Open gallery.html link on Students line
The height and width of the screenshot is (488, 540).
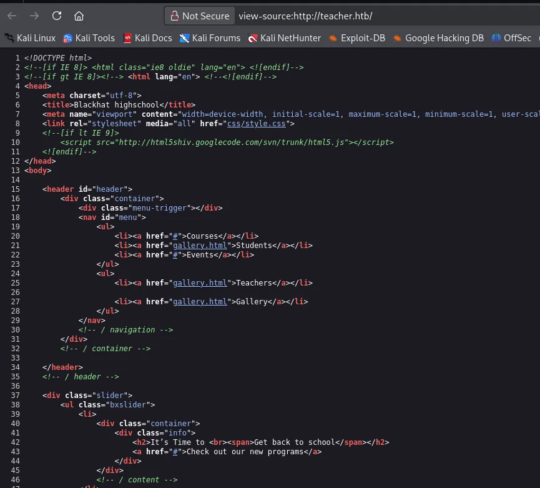(x=200, y=246)
